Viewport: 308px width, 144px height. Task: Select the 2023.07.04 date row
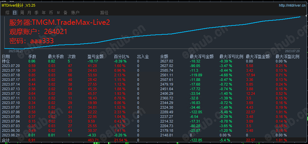coord(11,121)
